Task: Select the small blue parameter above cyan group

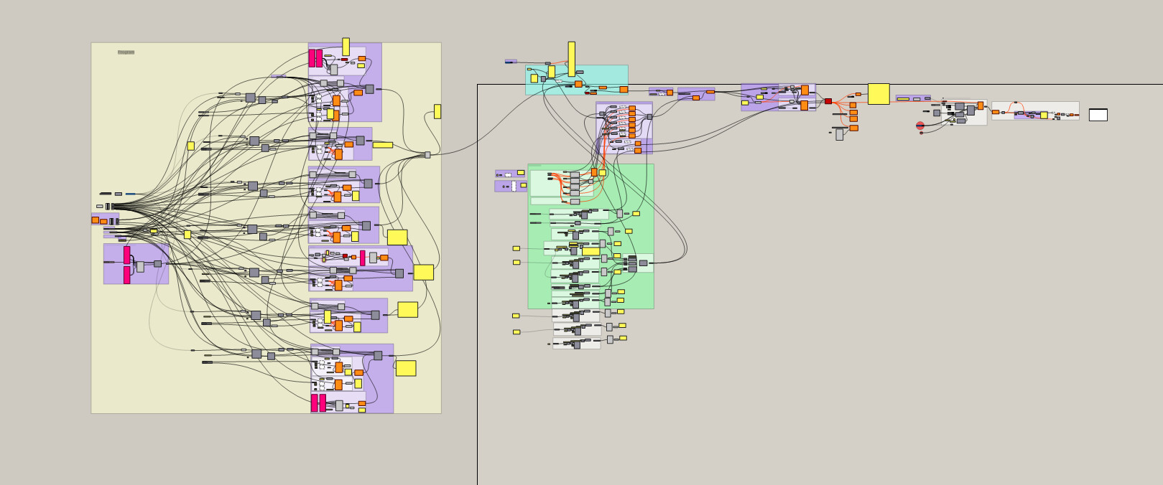Action: (510, 62)
